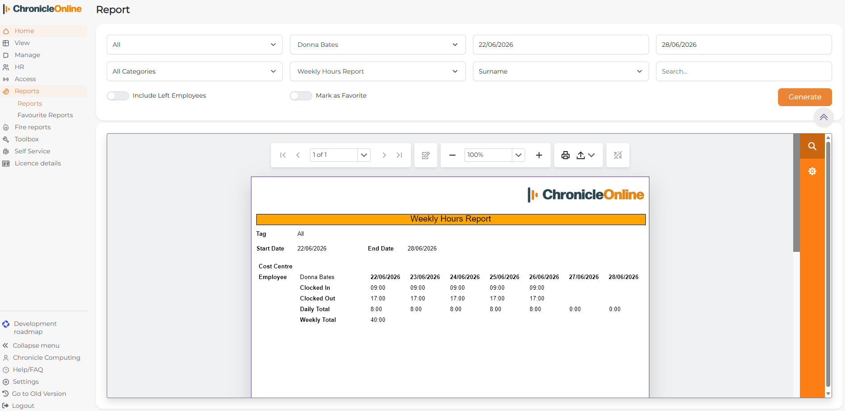845x411 pixels.
Task: Click the 100% zoom value field
Action: [x=488, y=155]
